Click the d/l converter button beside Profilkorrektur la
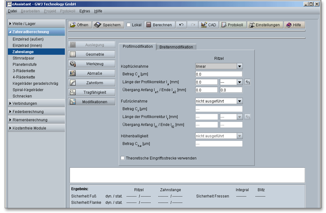326x213 pixels. click(x=248, y=82)
